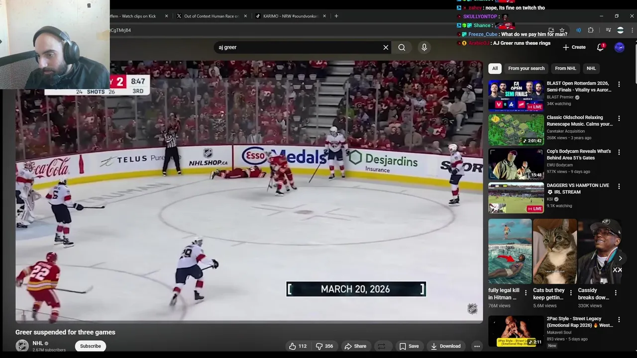637x358 pixels.
Task: Click the Create button
Action: (574, 47)
